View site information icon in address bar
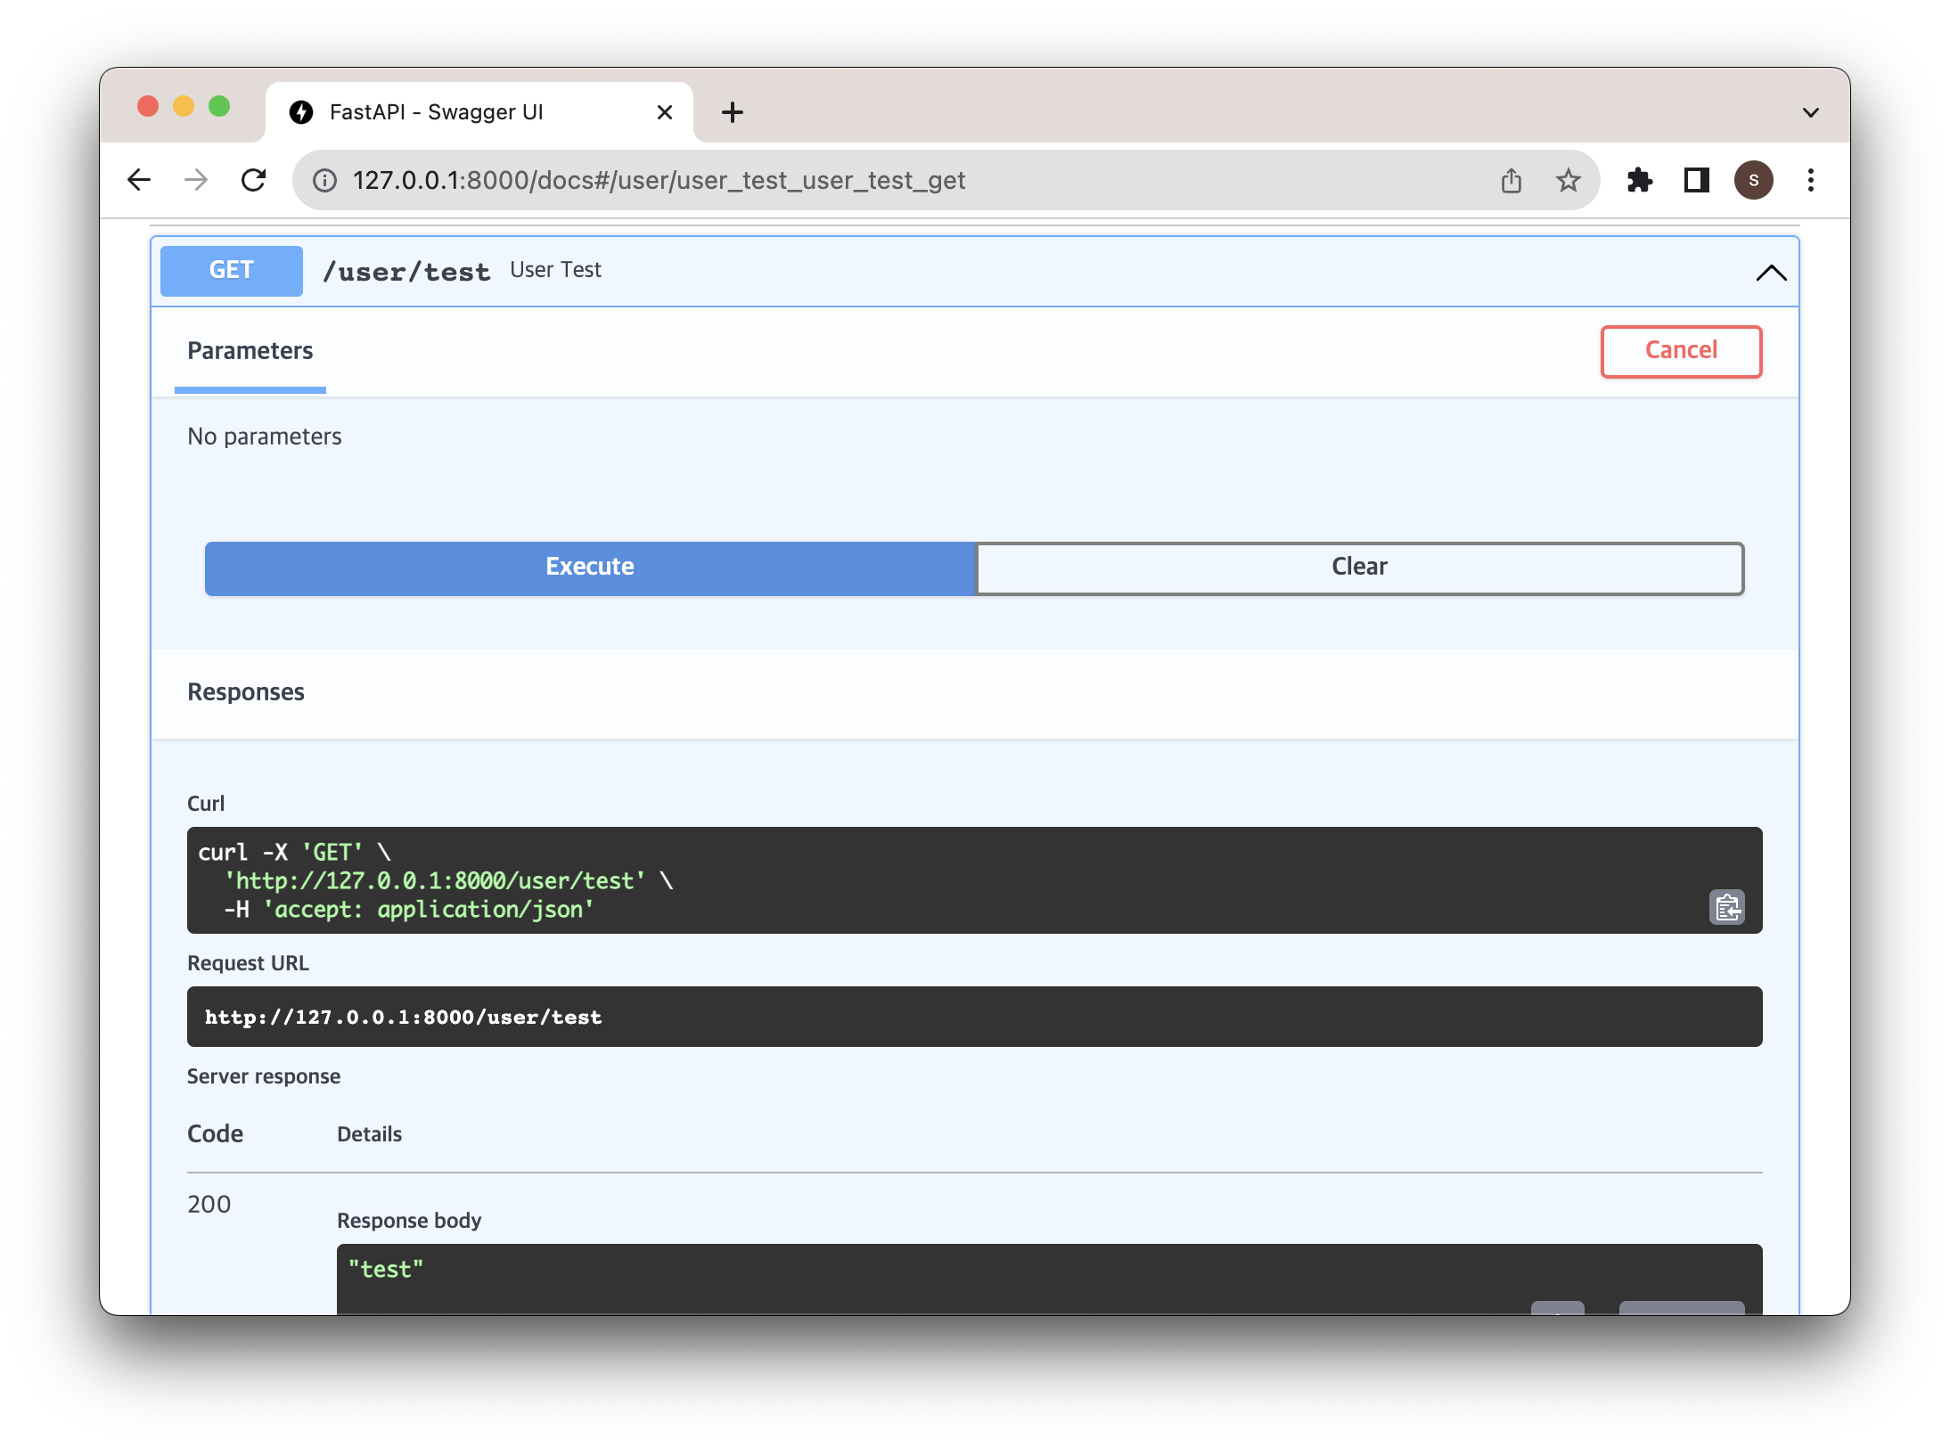 pos(325,181)
